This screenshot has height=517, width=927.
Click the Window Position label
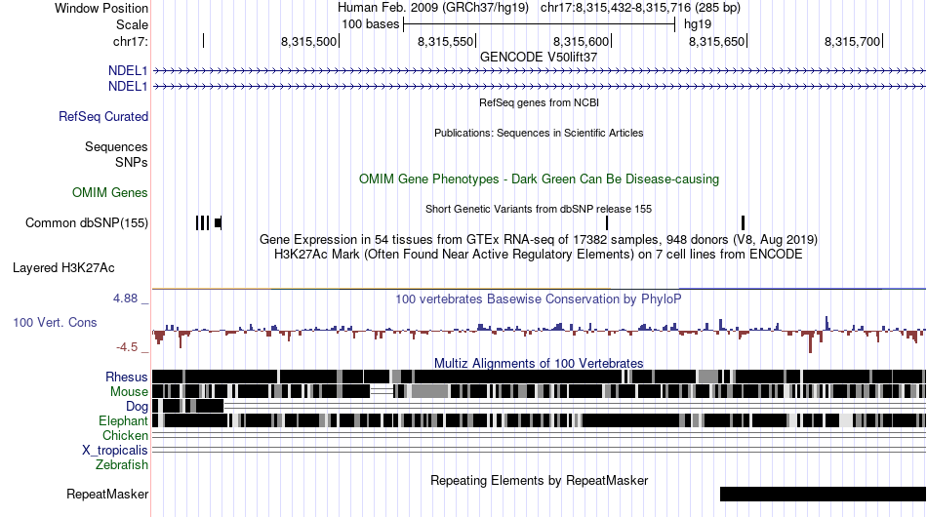101,8
